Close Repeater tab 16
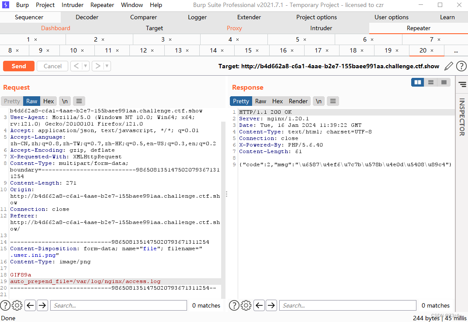 pos(292,50)
